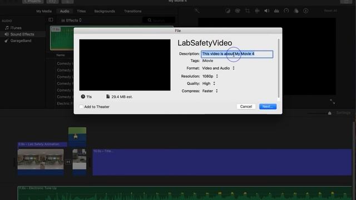Click the Projects back button
The image size is (356, 200).
click(33, 1)
